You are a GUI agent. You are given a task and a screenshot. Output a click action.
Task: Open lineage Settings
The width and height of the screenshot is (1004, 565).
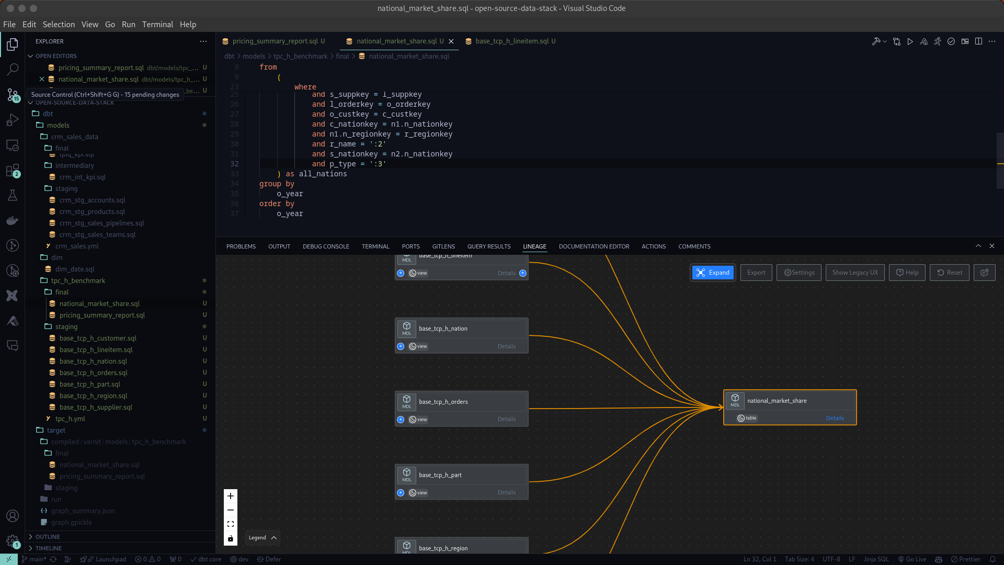coord(799,273)
